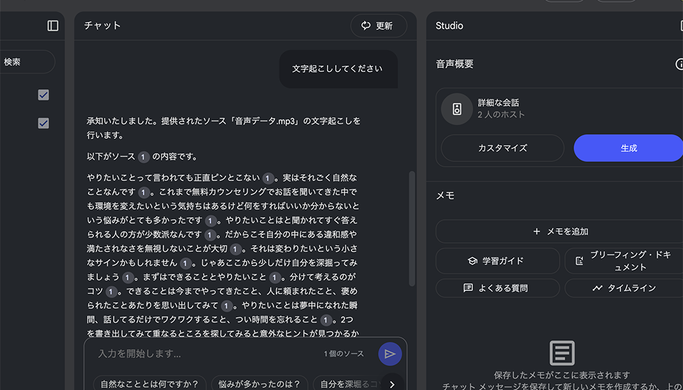
Task: Open citation 1 after つい時間を忘れること
Action: click(326, 321)
